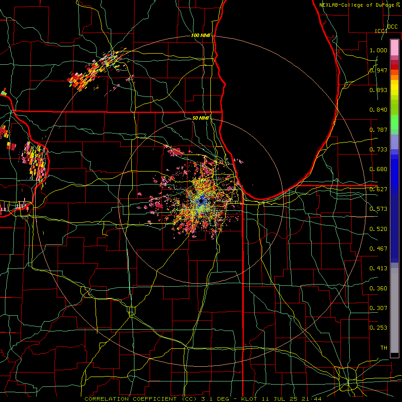This screenshot has height=402, width=402.
Task: Click the 100 NMI range ring label
Action: pos(201,35)
